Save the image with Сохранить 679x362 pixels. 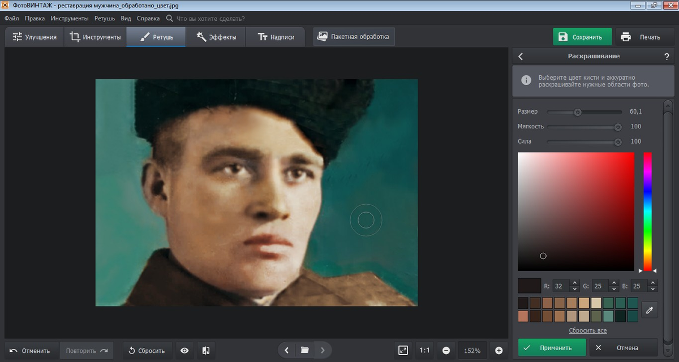(582, 37)
